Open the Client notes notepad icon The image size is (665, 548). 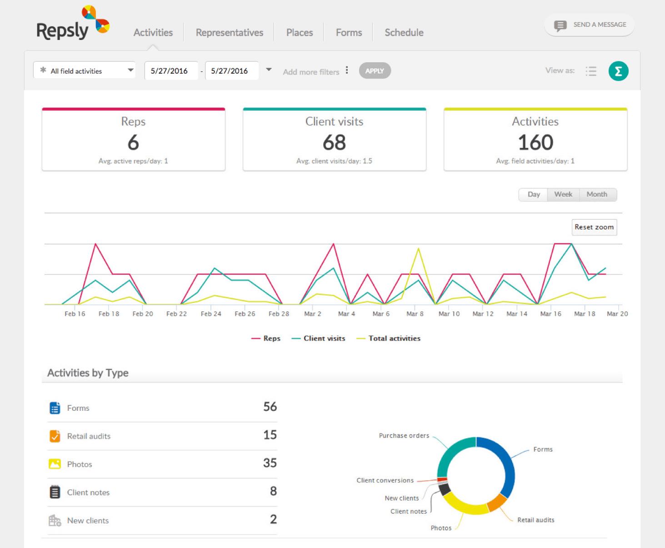point(55,492)
